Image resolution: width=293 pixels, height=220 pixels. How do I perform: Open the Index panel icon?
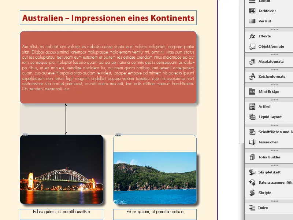252,208
